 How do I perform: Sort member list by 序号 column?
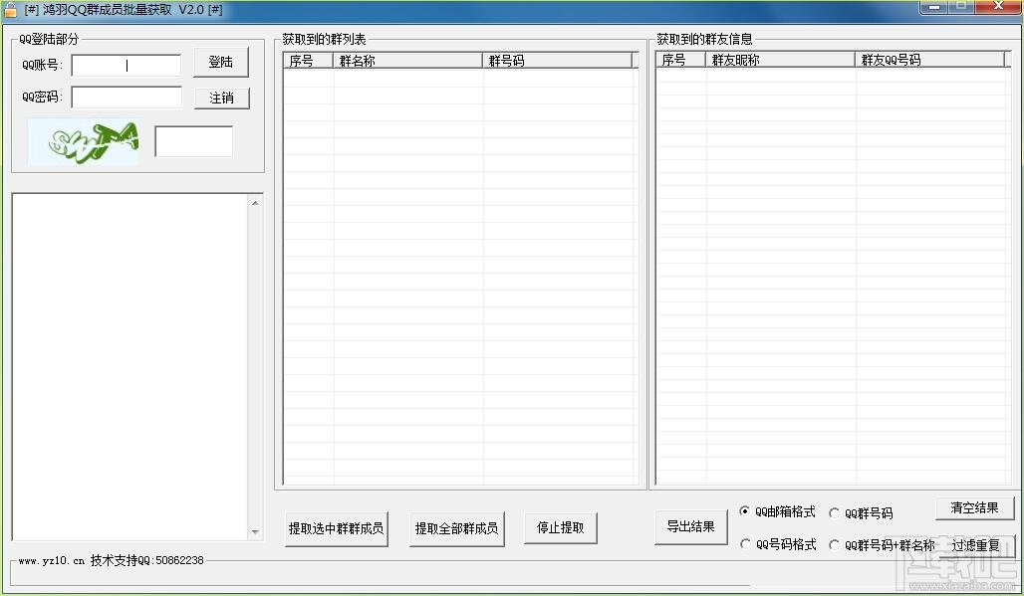(681, 60)
